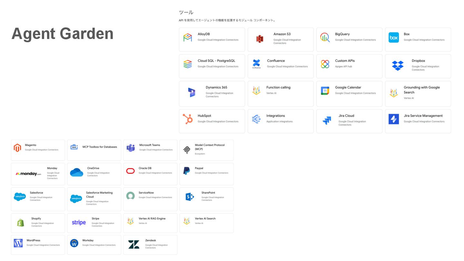Click the WordPress logo icon

point(18,243)
